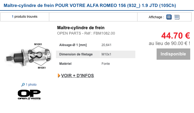Image resolution: width=194 pixels, height=113 pixels.
Task: Open the 1 photo link
Action: [31, 85]
